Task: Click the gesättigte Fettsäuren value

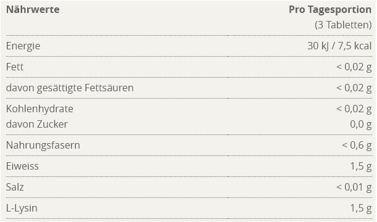Action: 354,88
